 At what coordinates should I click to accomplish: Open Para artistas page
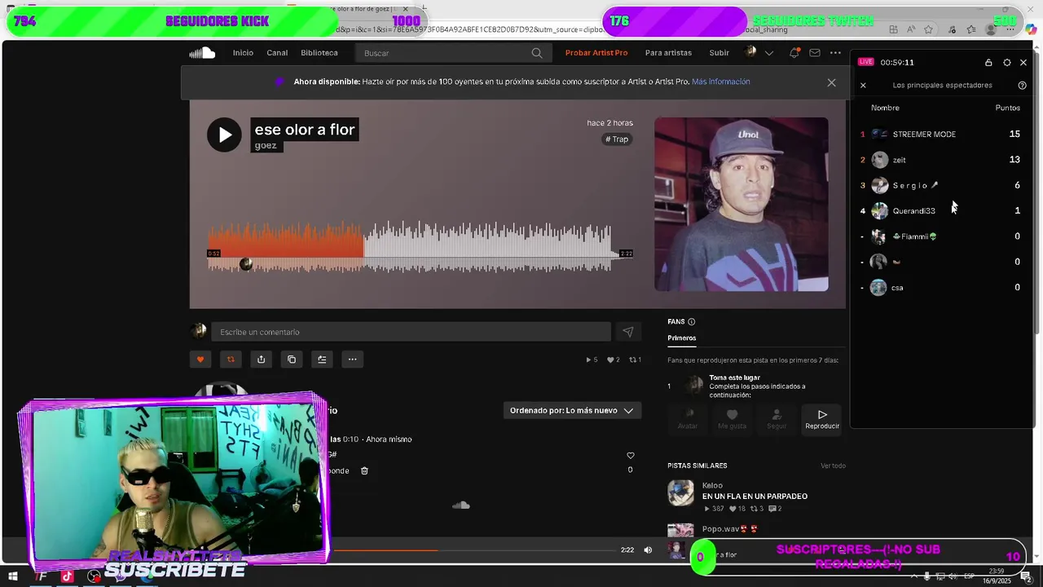click(x=668, y=53)
